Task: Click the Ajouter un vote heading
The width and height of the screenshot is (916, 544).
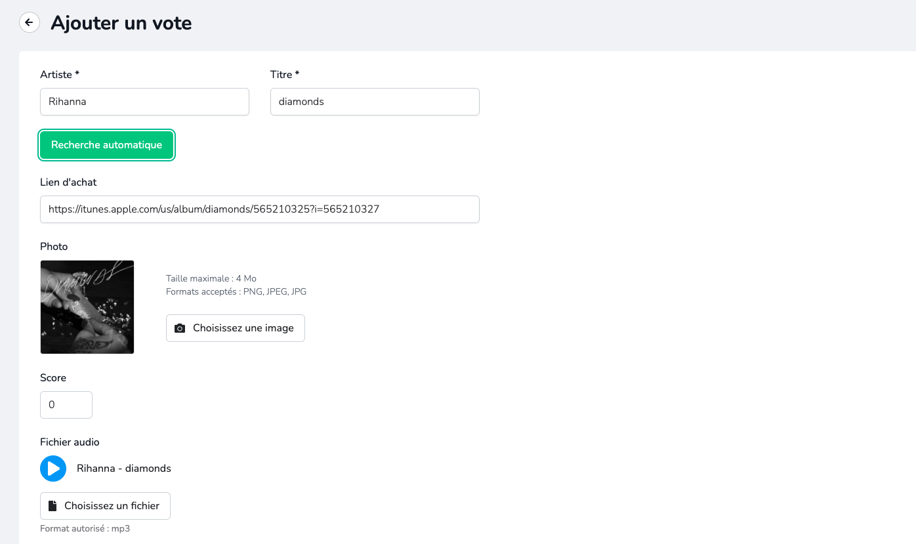Action: point(121,23)
